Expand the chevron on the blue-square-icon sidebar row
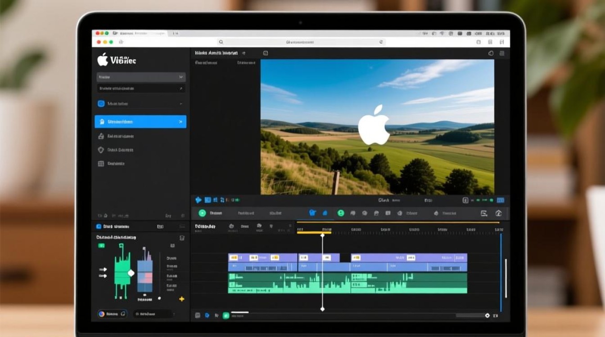 [x=181, y=104]
